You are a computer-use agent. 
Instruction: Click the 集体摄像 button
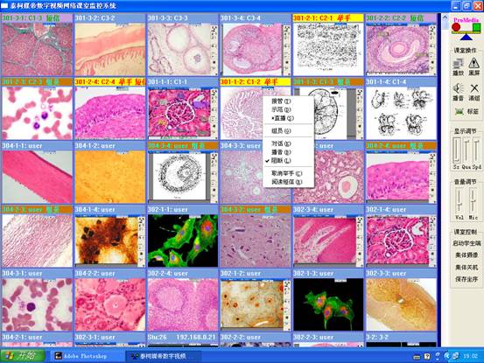(466, 255)
